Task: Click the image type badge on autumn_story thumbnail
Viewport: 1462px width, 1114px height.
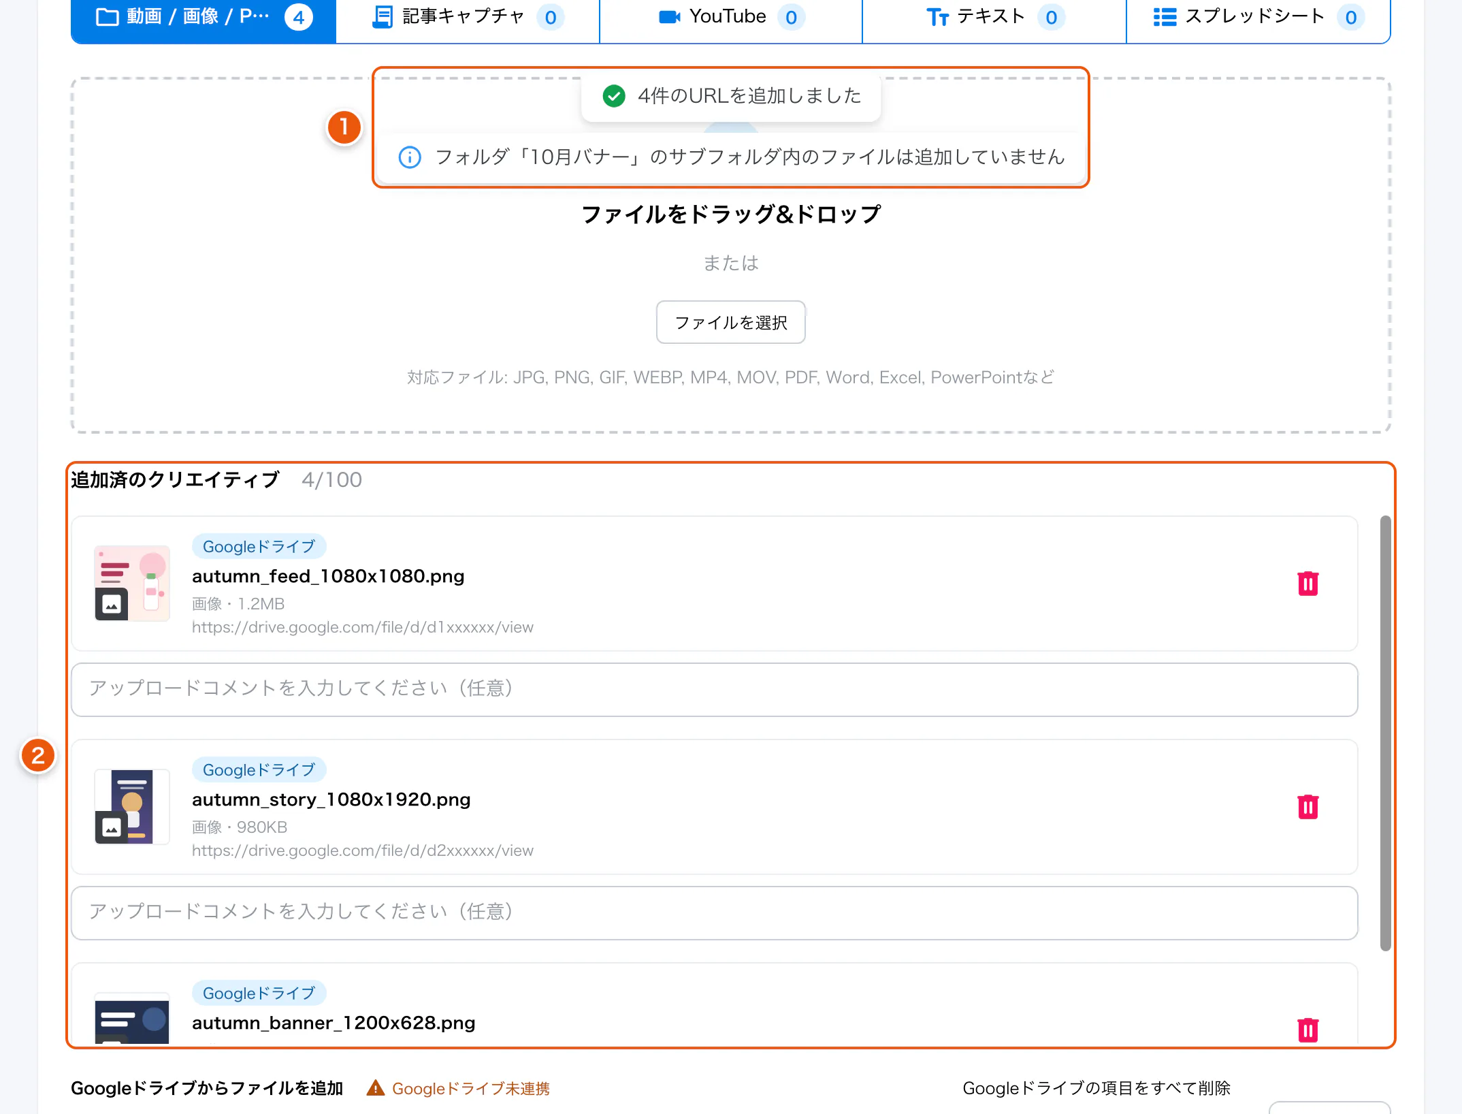Action: [112, 828]
